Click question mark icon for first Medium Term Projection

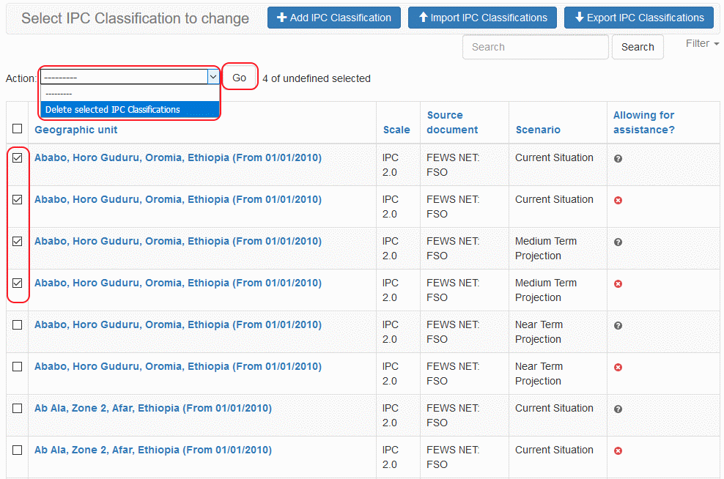(x=618, y=242)
